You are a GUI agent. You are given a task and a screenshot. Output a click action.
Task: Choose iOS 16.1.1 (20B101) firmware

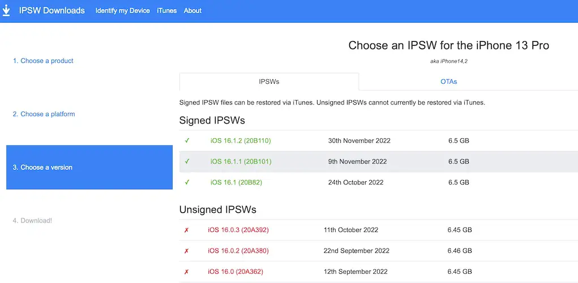[x=241, y=161]
